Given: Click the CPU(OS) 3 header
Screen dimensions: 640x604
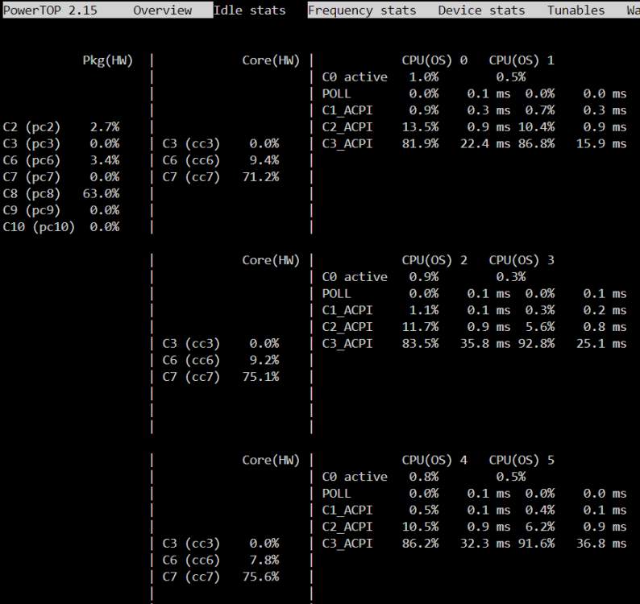Looking at the screenshot, I should pyautogui.click(x=522, y=260).
